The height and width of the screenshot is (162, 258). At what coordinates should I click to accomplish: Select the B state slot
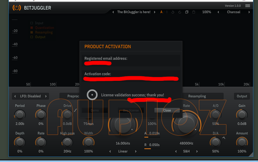coord(166,12)
